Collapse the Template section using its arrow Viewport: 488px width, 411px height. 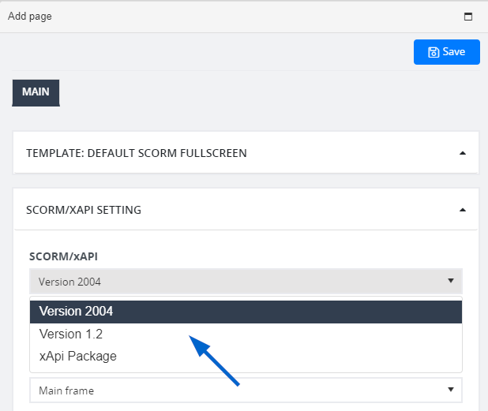coord(463,153)
